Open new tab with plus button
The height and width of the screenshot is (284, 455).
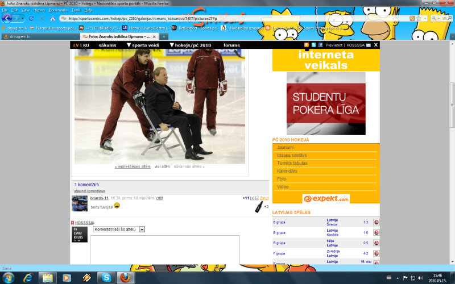tap(164, 36)
